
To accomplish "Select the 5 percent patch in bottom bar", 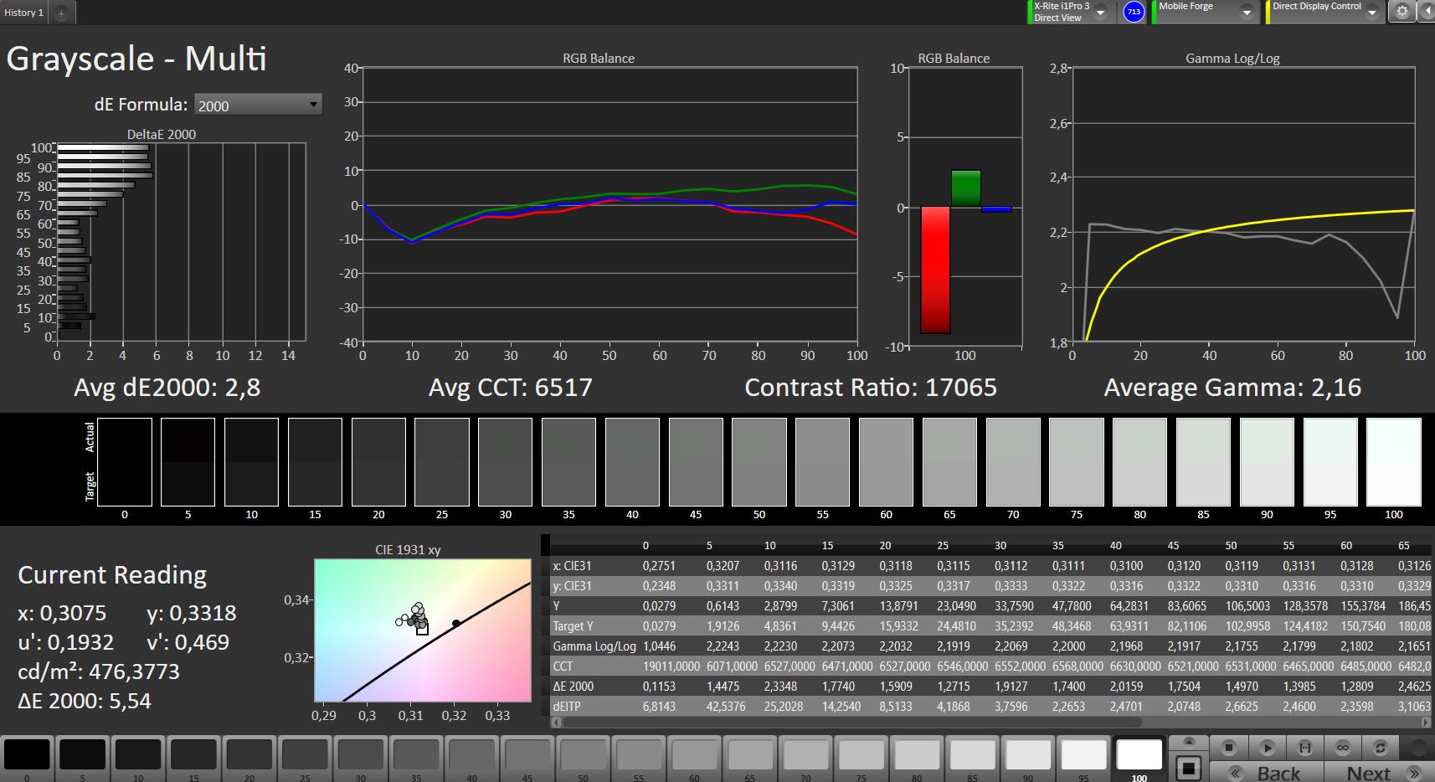I will coord(83,758).
